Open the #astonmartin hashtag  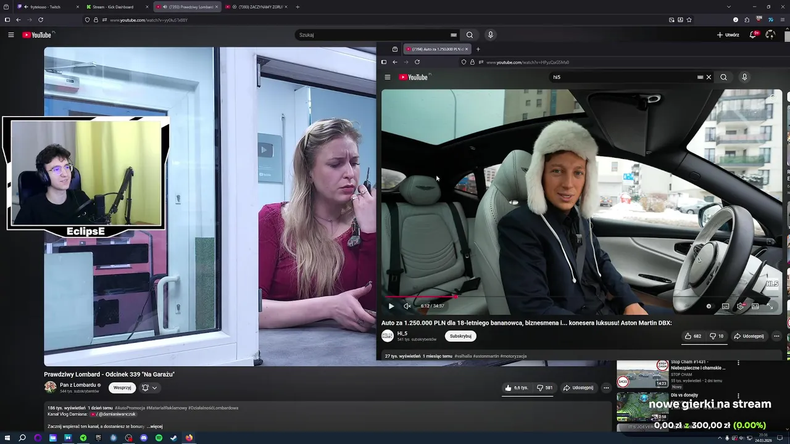pyautogui.click(x=486, y=356)
